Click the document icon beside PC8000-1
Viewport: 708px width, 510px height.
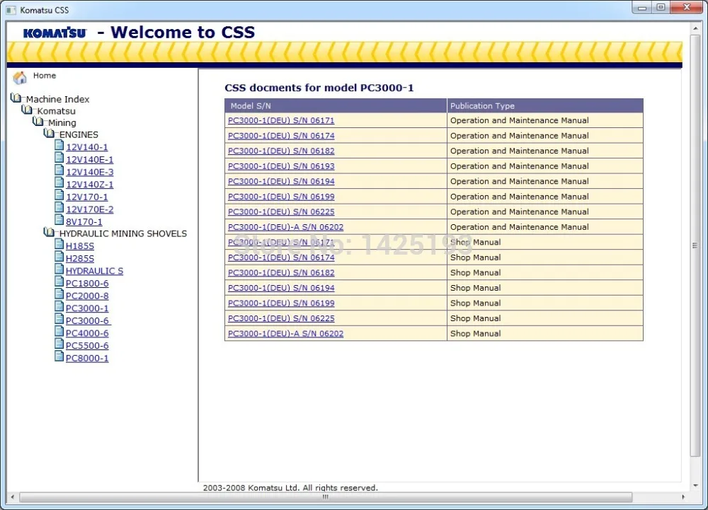click(59, 357)
